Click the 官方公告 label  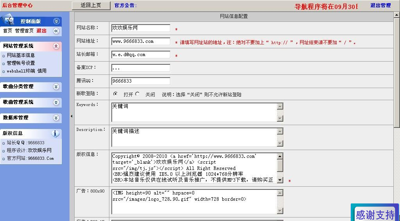[125, 5]
